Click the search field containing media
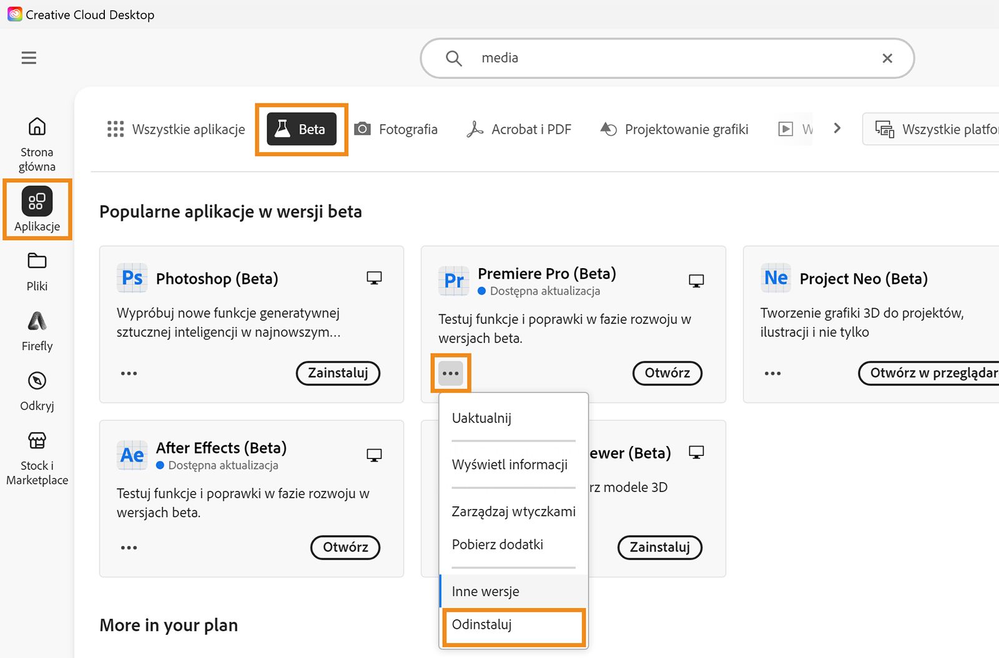 (667, 59)
